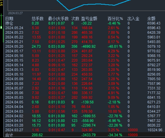This screenshot has height=138, width=165.
Task: Select the 2024.05.13 date row
Action: pos(14,70)
